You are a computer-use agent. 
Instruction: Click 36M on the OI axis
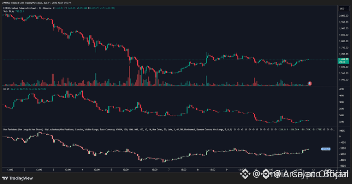click(x=341, y=109)
